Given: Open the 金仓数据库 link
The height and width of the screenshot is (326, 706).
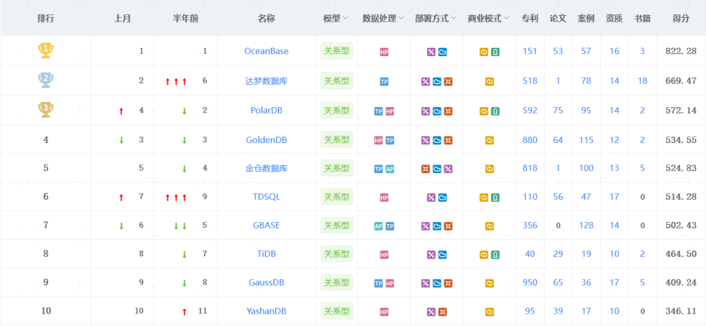Looking at the screenshot, I should click(x=267, y=169).
